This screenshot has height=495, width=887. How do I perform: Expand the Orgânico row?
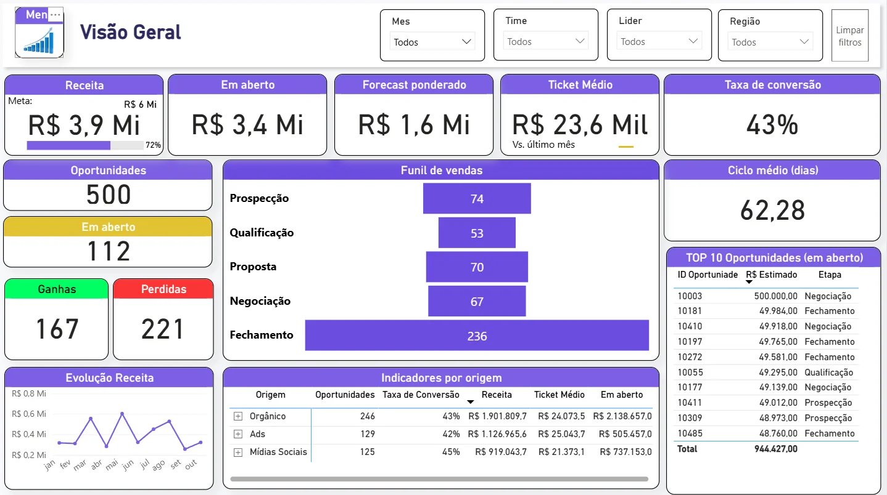[238, 416]
